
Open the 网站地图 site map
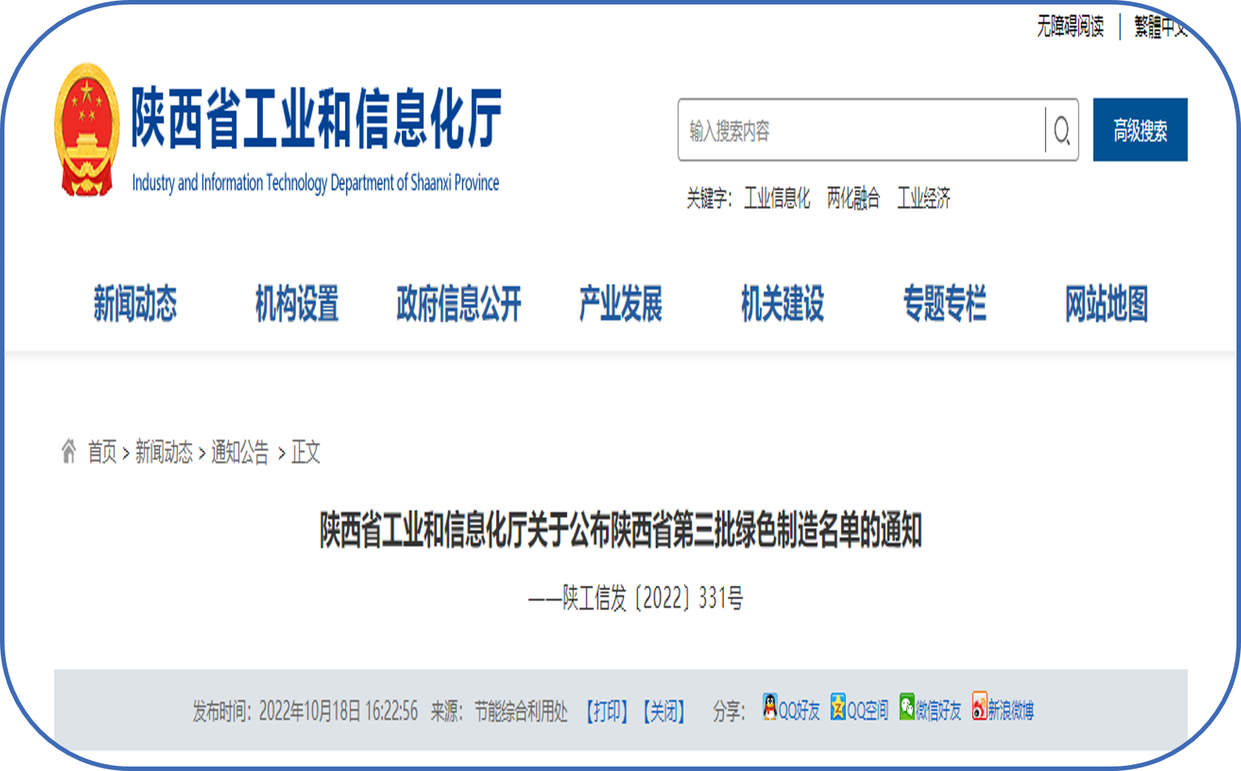point(1107,303)
